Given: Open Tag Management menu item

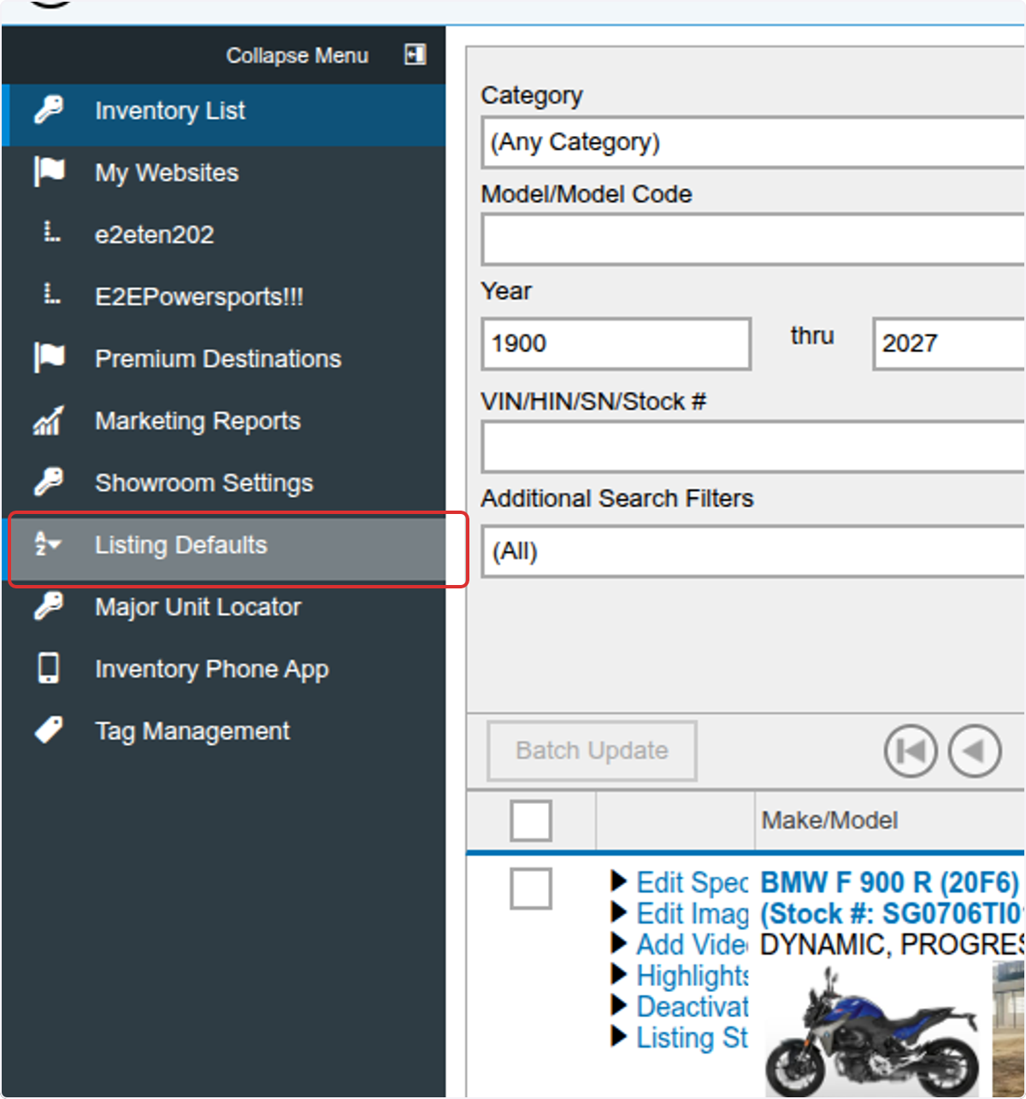Looking at the screenshot, I should click(224, 731).
